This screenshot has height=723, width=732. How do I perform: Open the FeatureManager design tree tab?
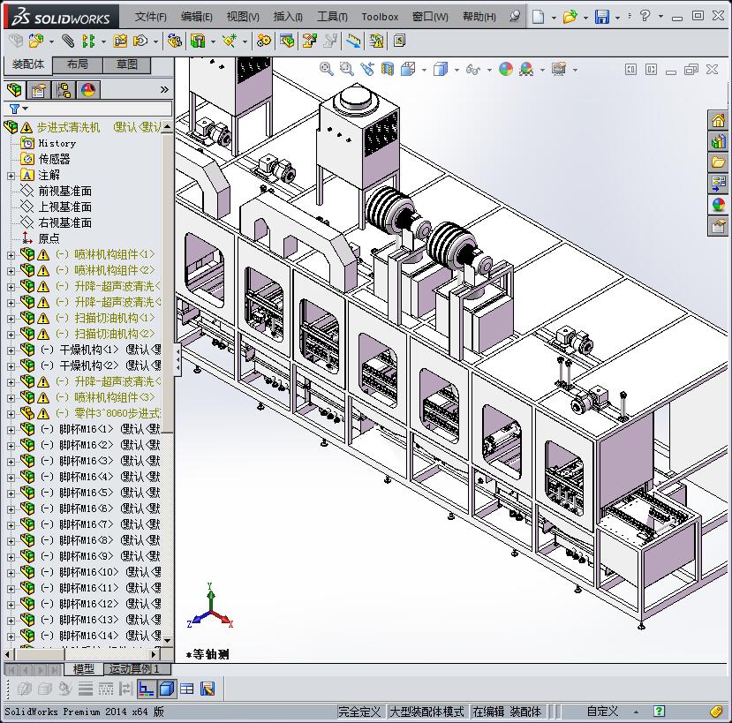(x=14, y=90)
